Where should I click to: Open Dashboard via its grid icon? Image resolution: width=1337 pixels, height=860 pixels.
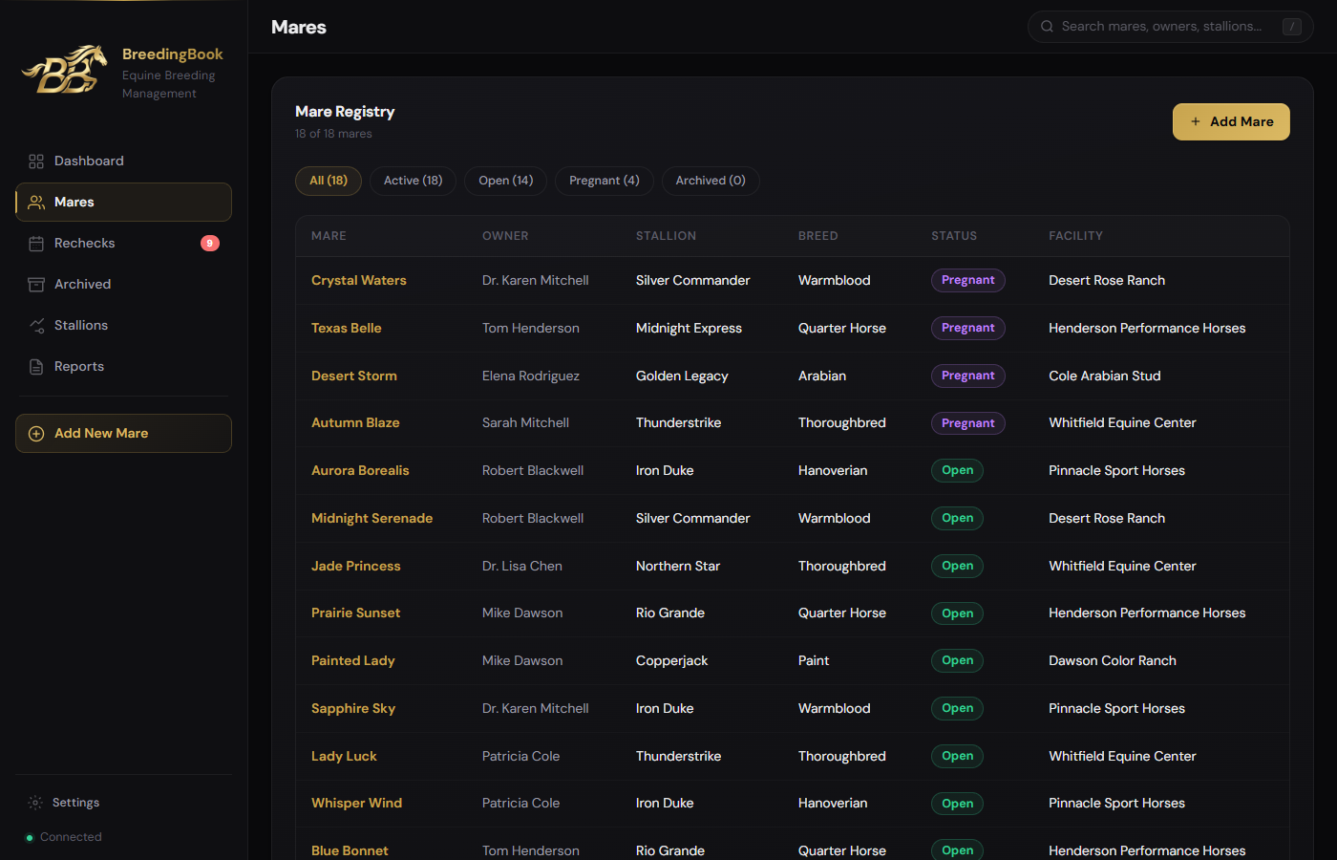[36, 161]
